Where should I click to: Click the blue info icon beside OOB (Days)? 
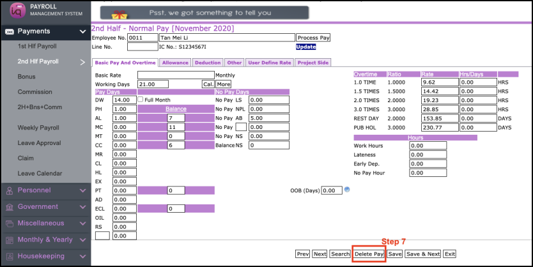tap(347, 190)
